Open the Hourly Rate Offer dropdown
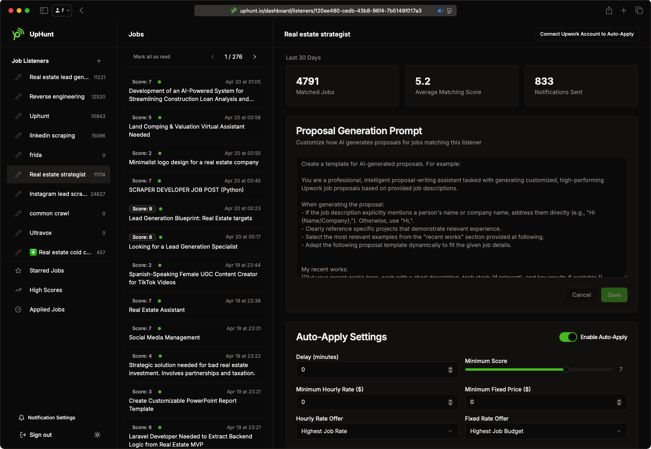 377,431
